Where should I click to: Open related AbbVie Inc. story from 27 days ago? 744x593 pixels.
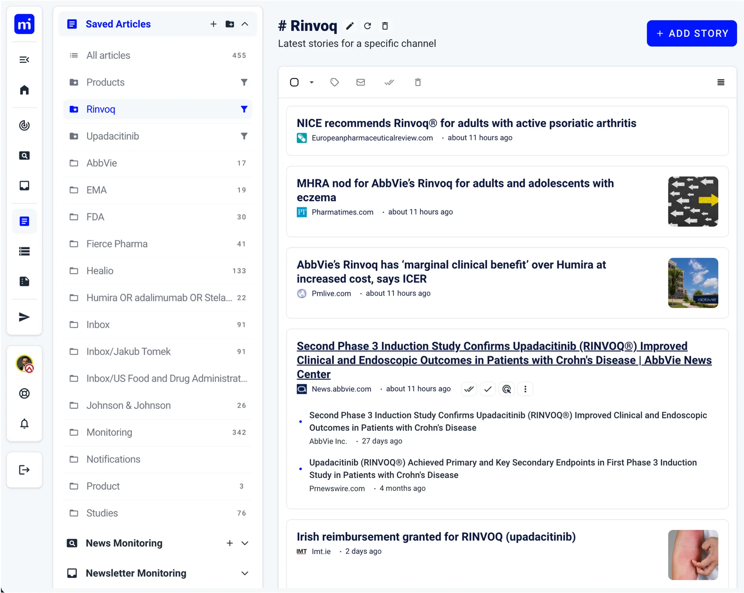pos(508,421)
